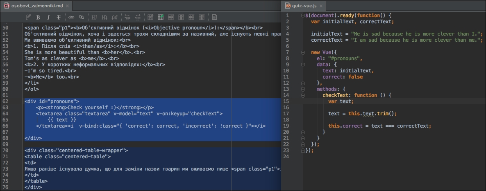The height and width of the screenshot is (191, 486).
Task: Switch to the osobovi_zaimenniki.md tab
Action: pyautogui.click(x=36, y=6)
